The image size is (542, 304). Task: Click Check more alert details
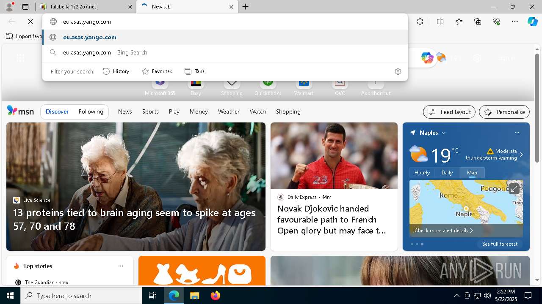coord(443,231)
